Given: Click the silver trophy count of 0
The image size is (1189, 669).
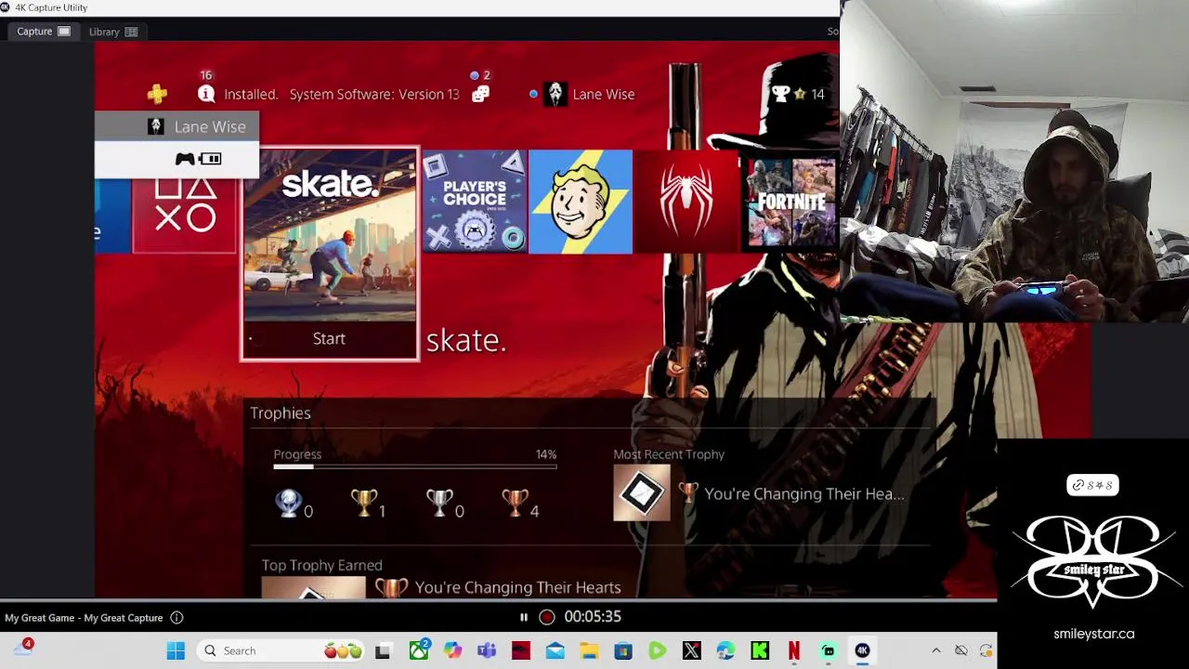Looking at the screenshot, I should click(x=445, y=505).
